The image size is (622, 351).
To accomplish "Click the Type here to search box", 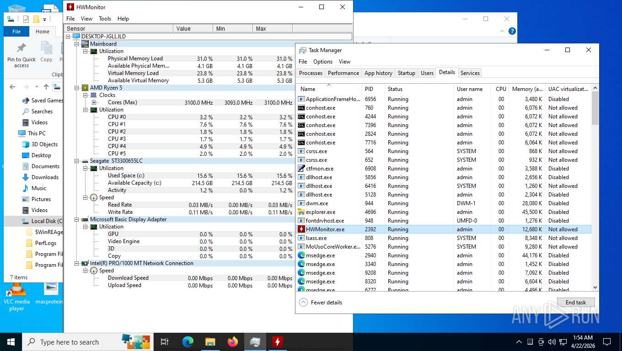I will (x=88, y=342).
